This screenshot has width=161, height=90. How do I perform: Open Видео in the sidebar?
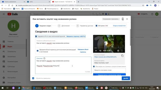pyautogui.click(x=13, y=46)
